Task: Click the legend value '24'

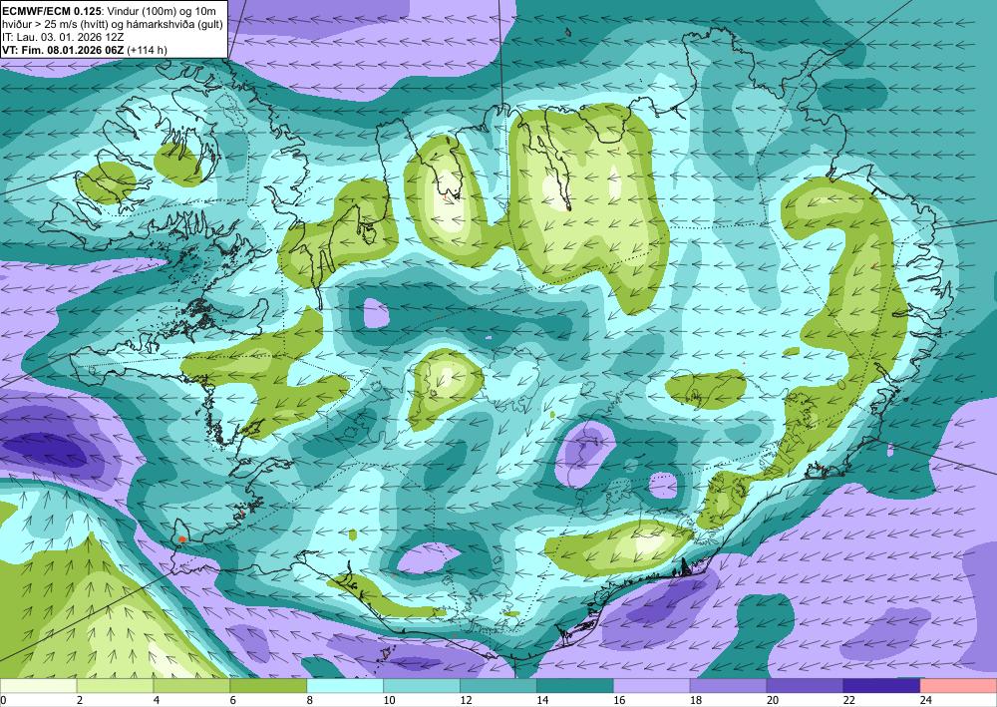Action: (x=926, y=700)
